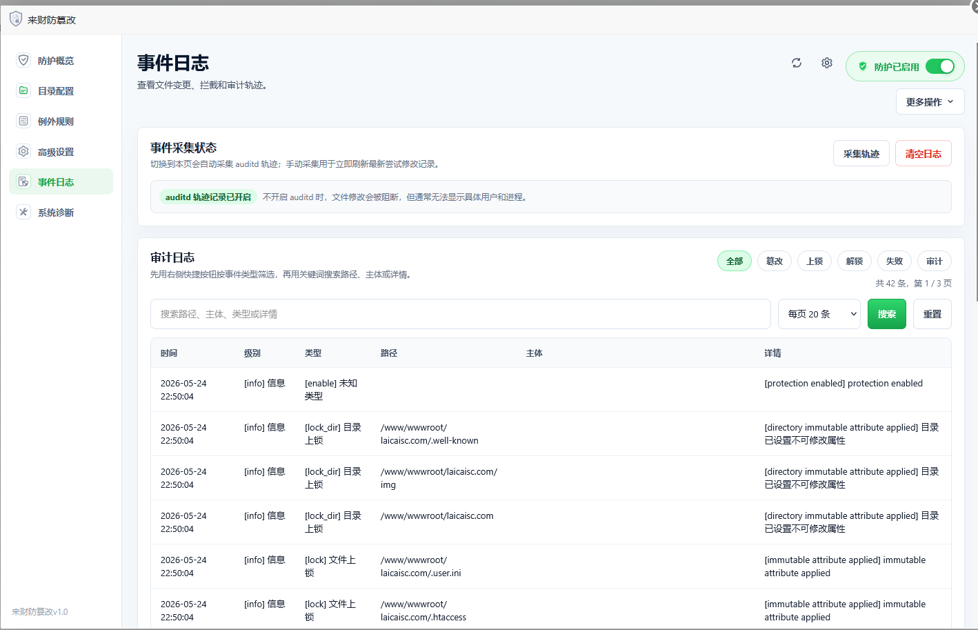Click the 主体 column header
The image size is (978, 630).
click(x=535, y=353)
